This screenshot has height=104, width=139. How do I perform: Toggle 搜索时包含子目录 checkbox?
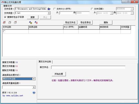pyautogui.click(x=5, y=17)
